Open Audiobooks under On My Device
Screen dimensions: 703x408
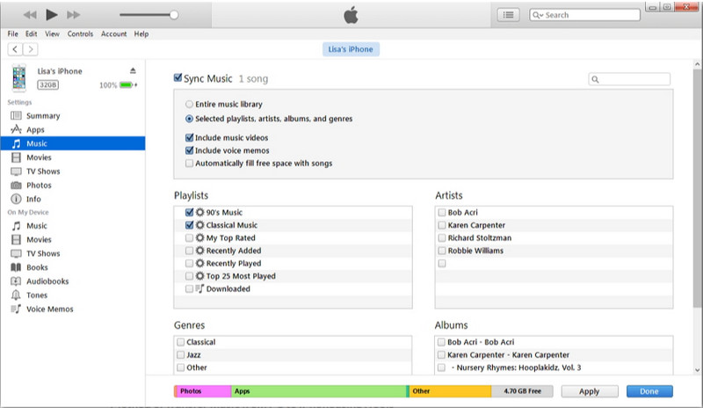pyautogui.click(x=73, y=281)
